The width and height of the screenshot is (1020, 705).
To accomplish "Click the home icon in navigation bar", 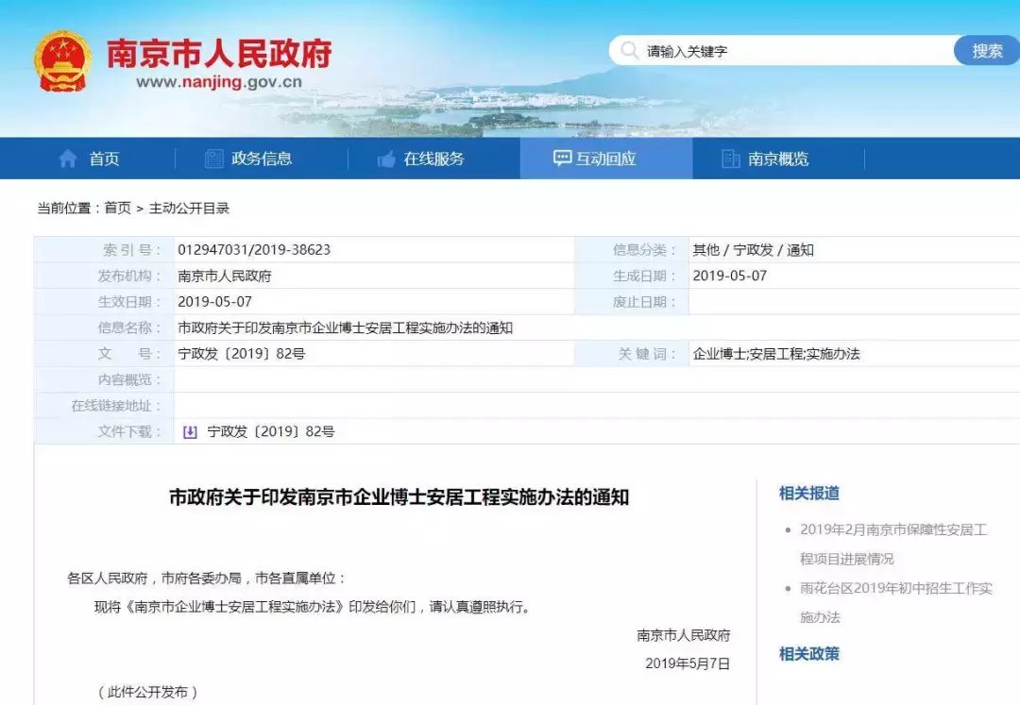I will 70,159.
